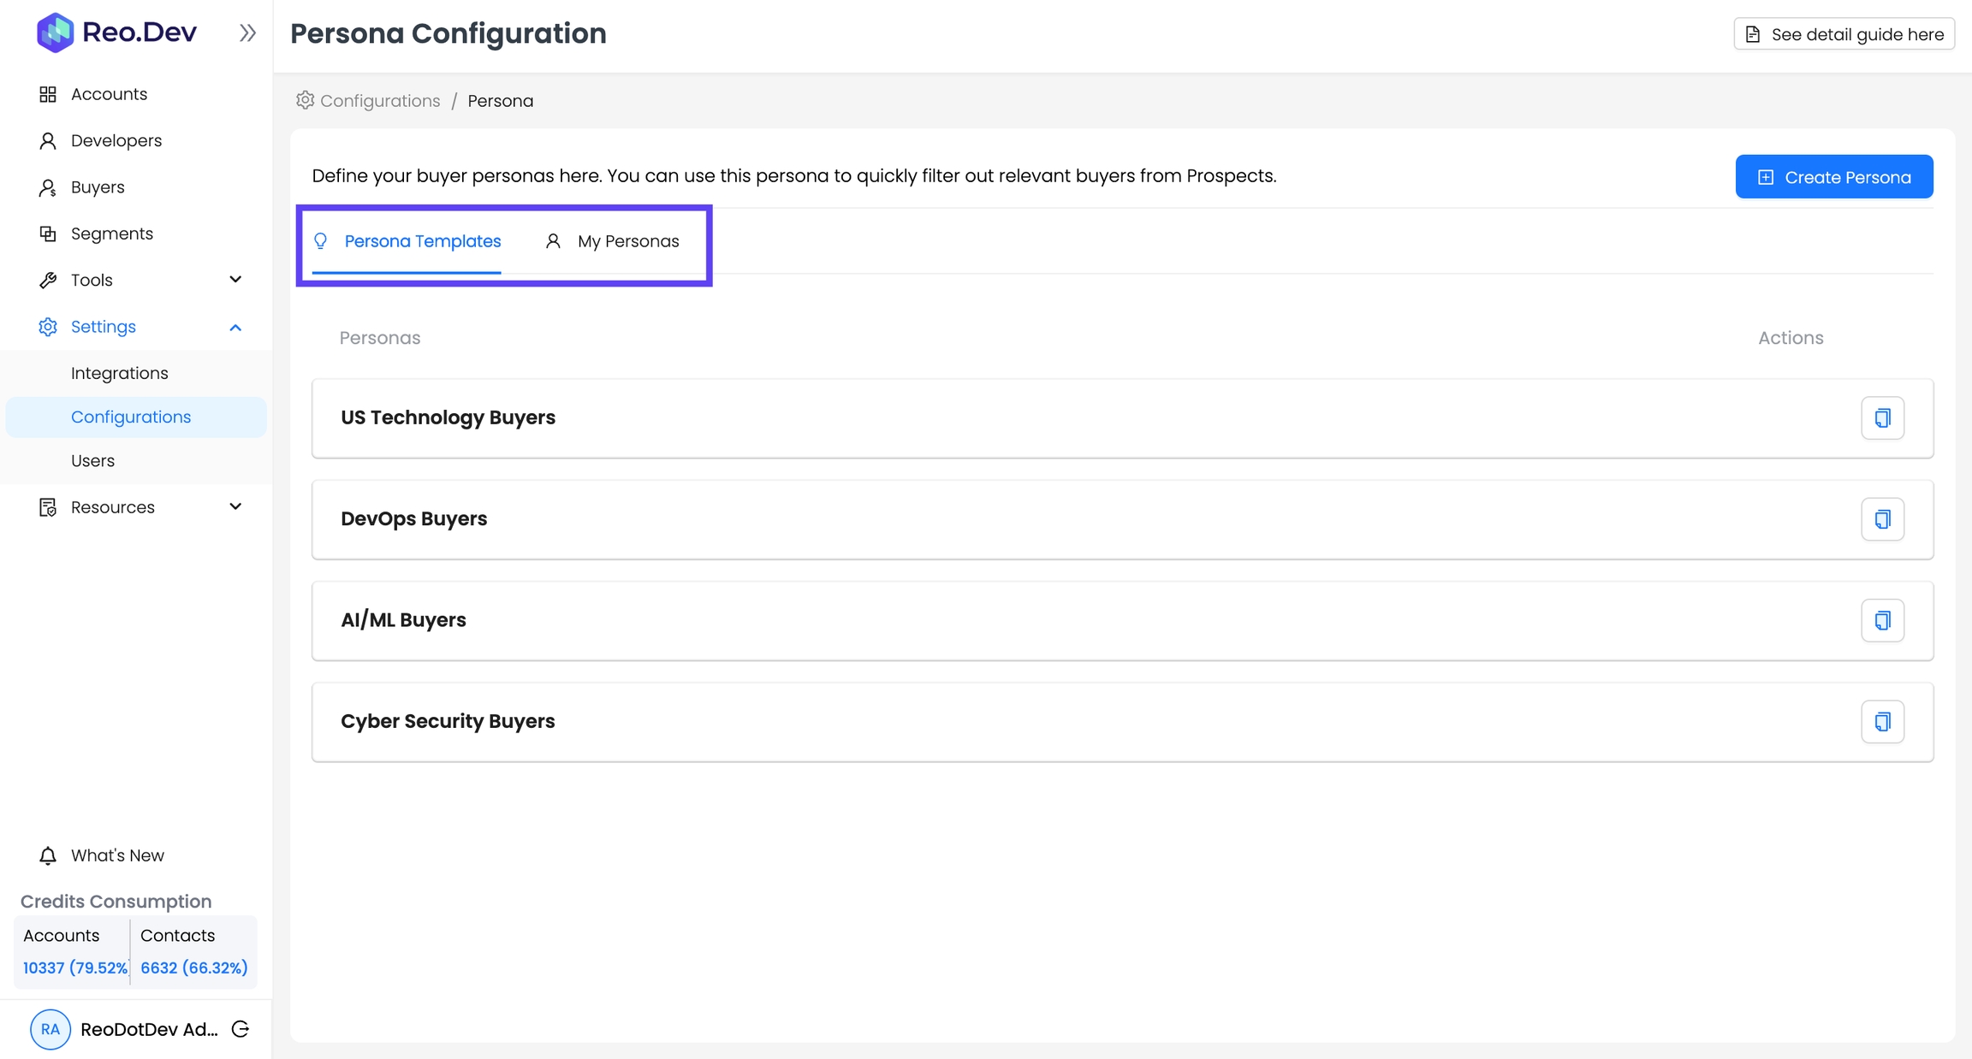The height and width of the screenshot is (1059, 1972).
Task: Copy the DevOps Buyers template
Action: coord(1882,519)
